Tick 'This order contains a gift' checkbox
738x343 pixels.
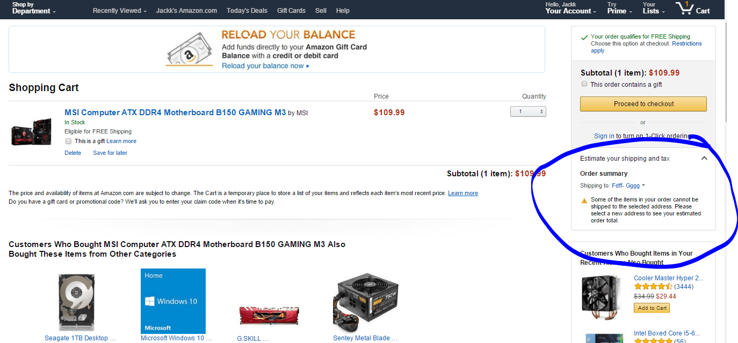pos(584,84)
